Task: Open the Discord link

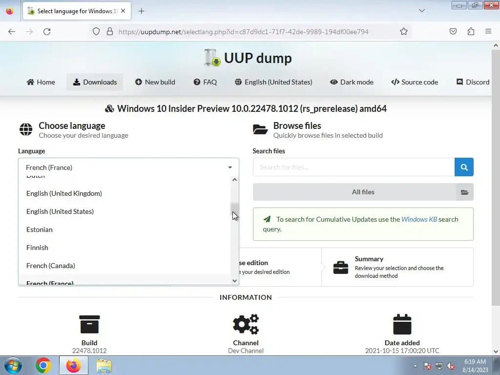Action: [473, 82]
